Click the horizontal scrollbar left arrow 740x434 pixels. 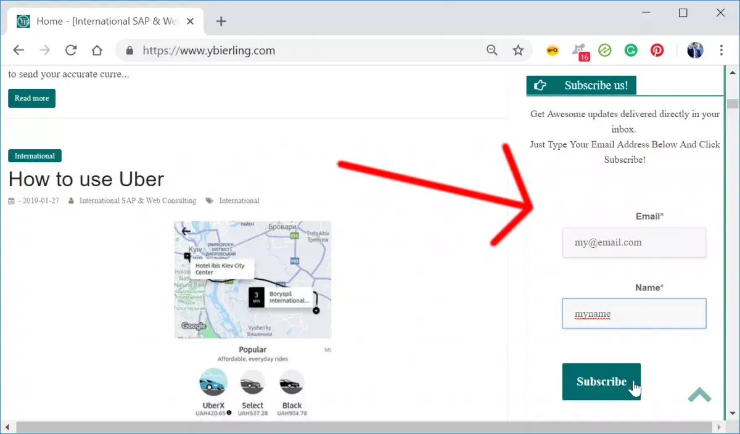(x=8, y=427)
